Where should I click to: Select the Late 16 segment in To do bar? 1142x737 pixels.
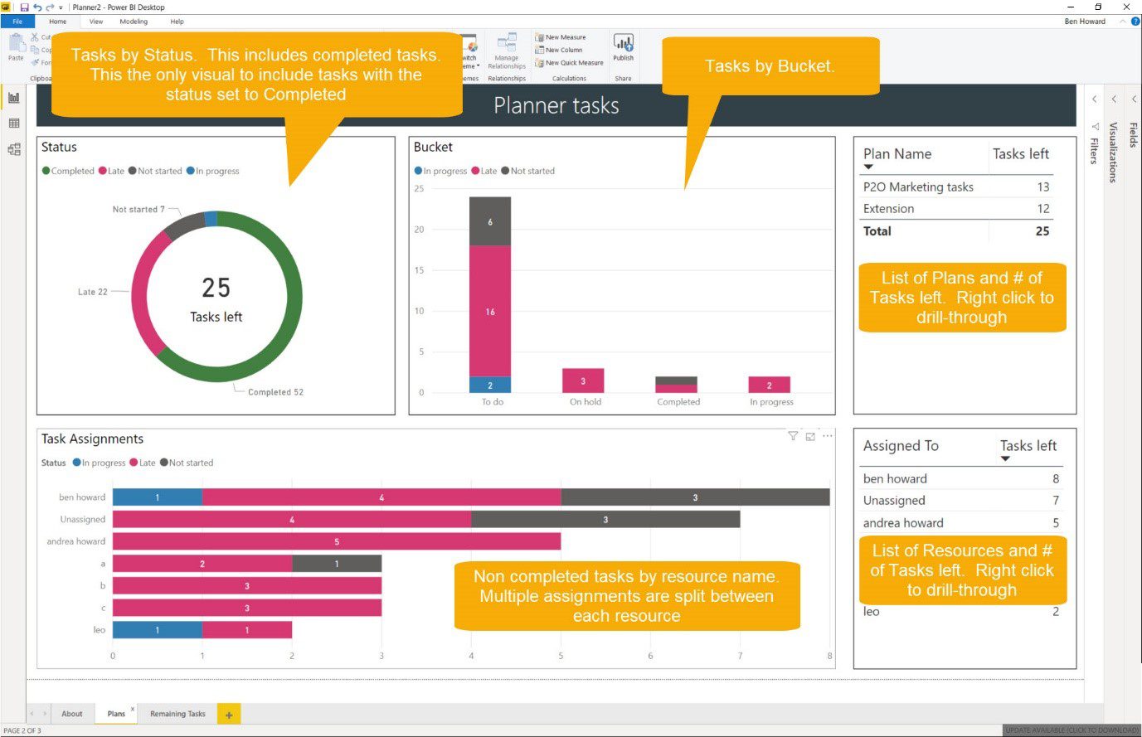pos(490,312)
